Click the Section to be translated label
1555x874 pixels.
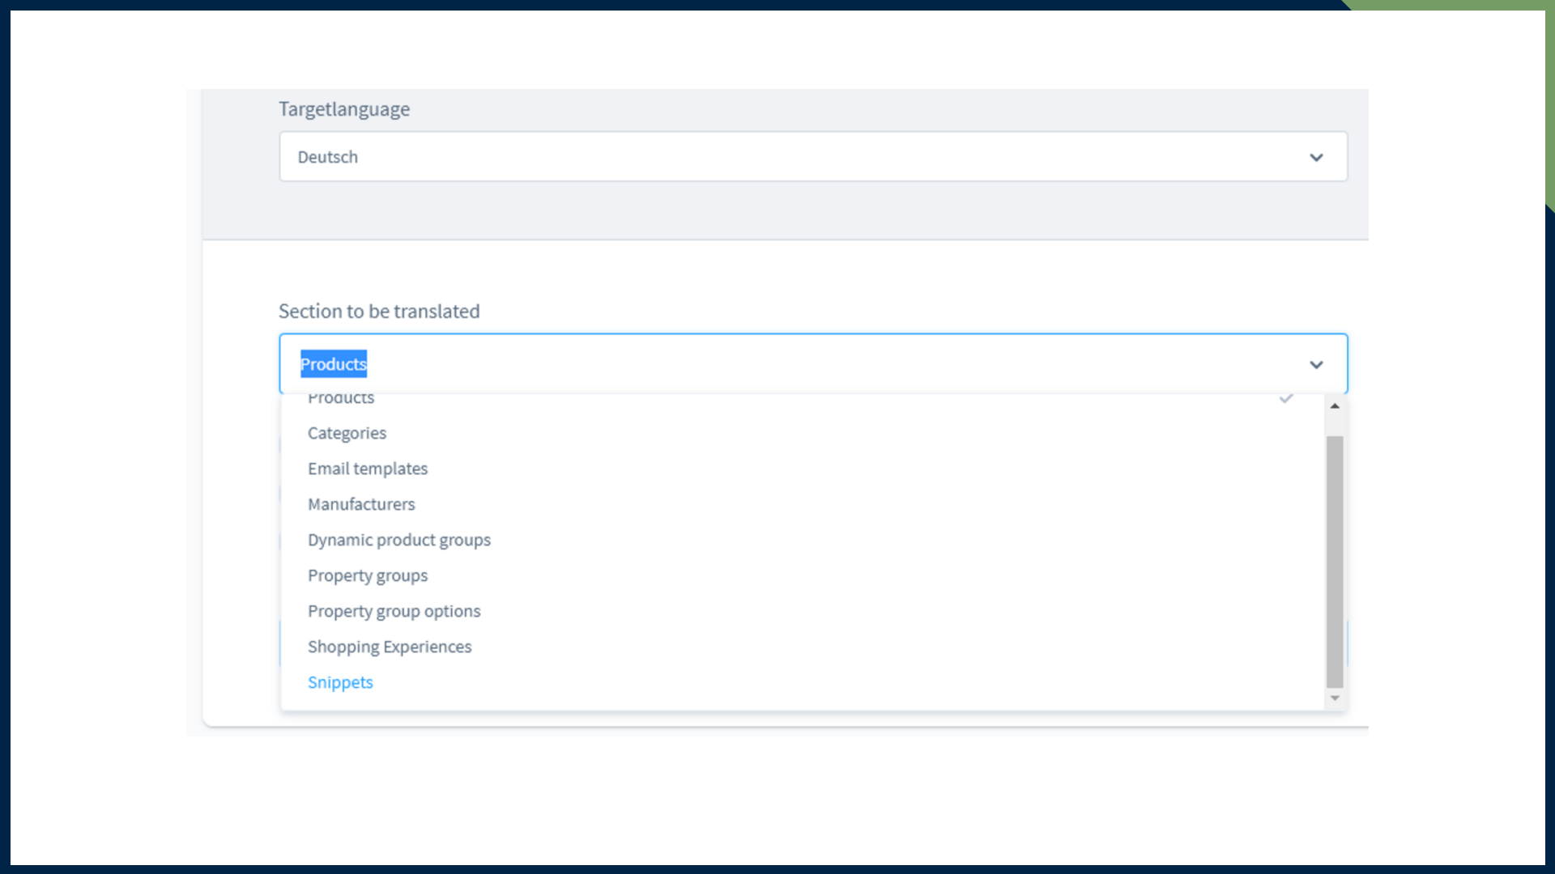coord(379,312)
